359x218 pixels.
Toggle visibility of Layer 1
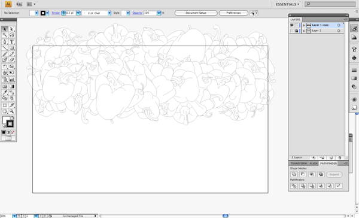coord(292,31)
